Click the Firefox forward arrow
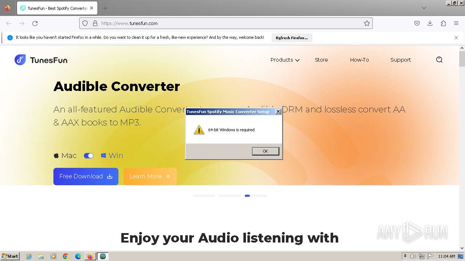 pos(22,23)
